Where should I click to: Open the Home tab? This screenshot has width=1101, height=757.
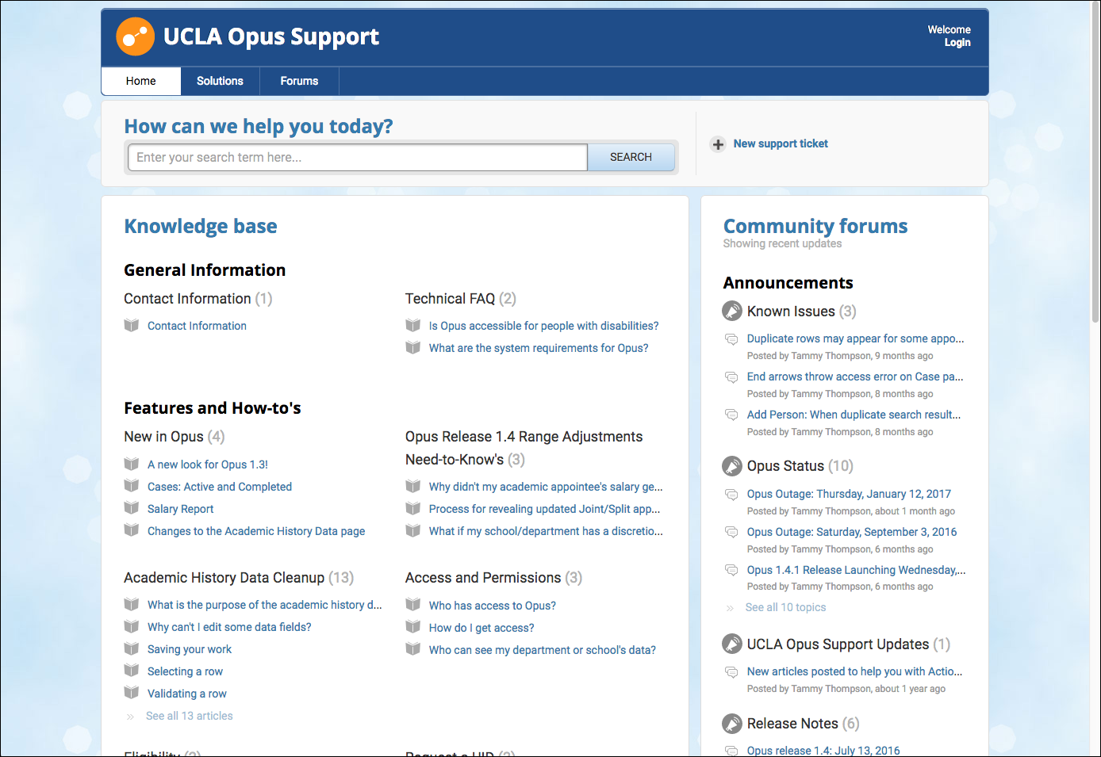point(141,81)
